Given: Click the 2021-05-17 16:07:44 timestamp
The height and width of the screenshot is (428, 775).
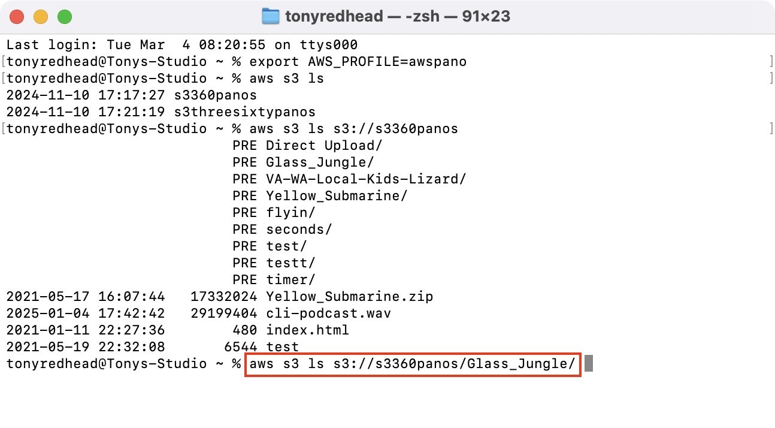Looking at the screenshot, I should (86, 296).
